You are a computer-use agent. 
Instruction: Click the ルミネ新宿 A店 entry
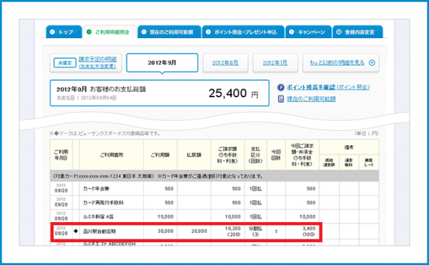tap(98, 216)
